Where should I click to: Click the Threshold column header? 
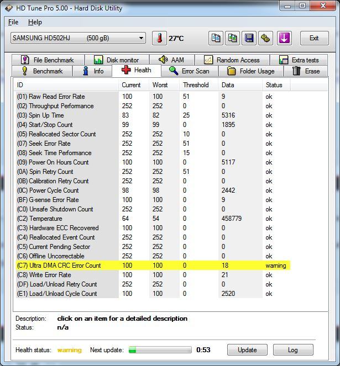tap(199, 85)
